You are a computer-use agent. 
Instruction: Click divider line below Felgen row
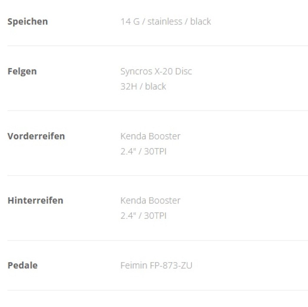tap(158, 111)
